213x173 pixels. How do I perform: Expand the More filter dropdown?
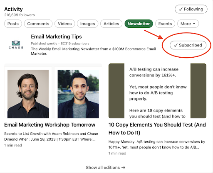[188, 24]
